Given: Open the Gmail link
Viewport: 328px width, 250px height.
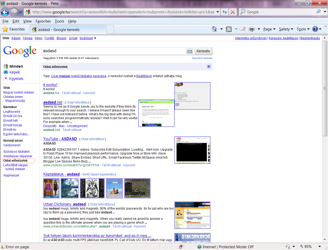Looking at the screenshot, I should tap(73, 38).
